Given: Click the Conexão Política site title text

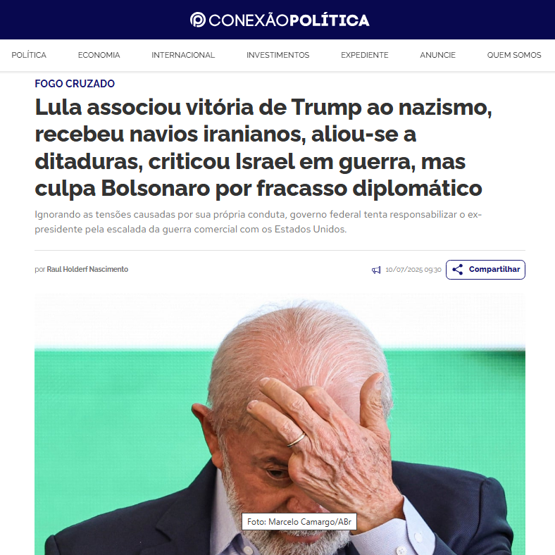Looking at the screenshot, I should click(289, 20).
